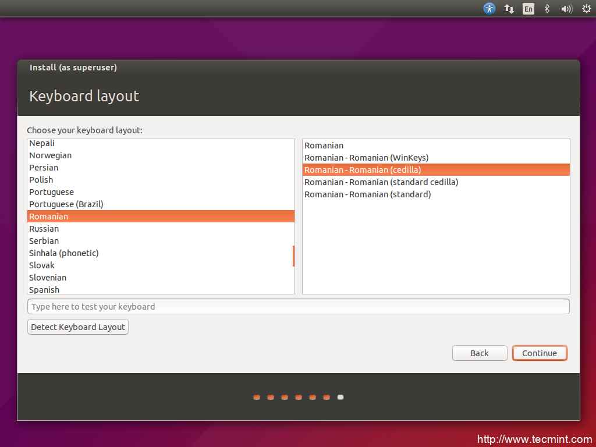596x447 pixels.
Task: Open the En keyboard language indicator
Action: coord(528,9)
